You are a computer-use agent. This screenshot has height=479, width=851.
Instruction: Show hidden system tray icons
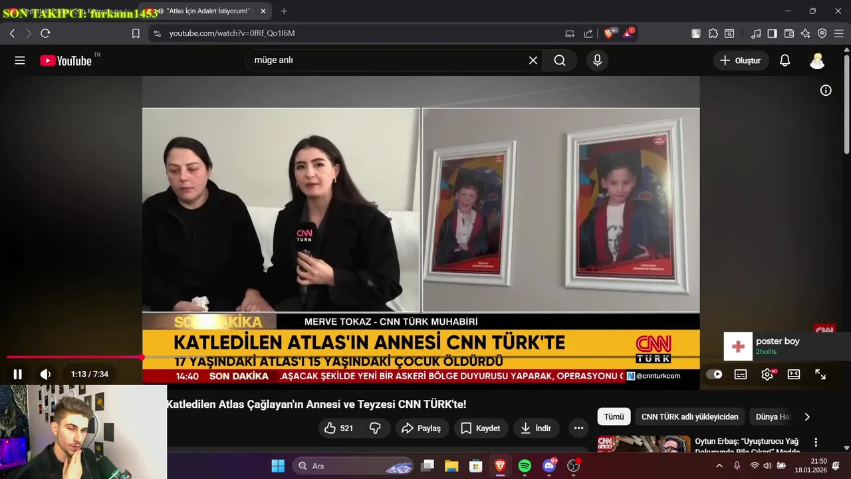[x=719, y=466]
